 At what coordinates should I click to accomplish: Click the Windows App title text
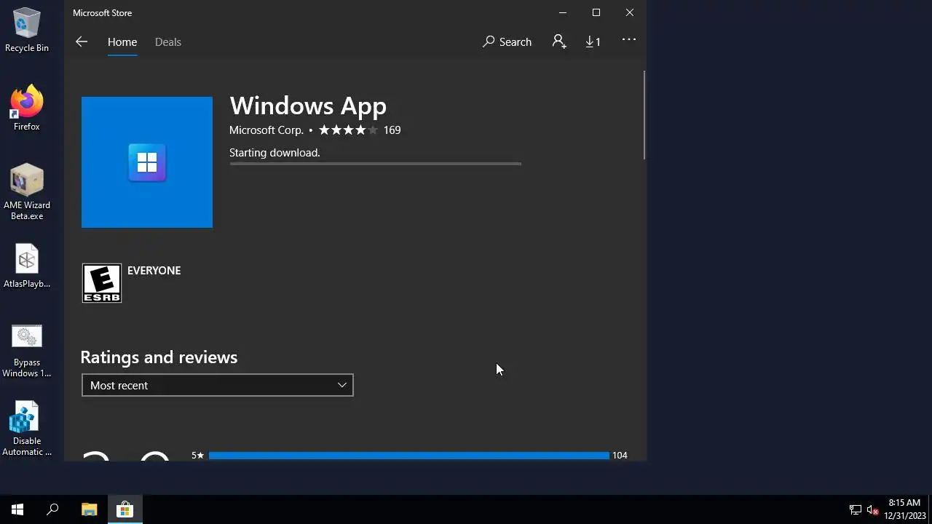click(308, 106)
